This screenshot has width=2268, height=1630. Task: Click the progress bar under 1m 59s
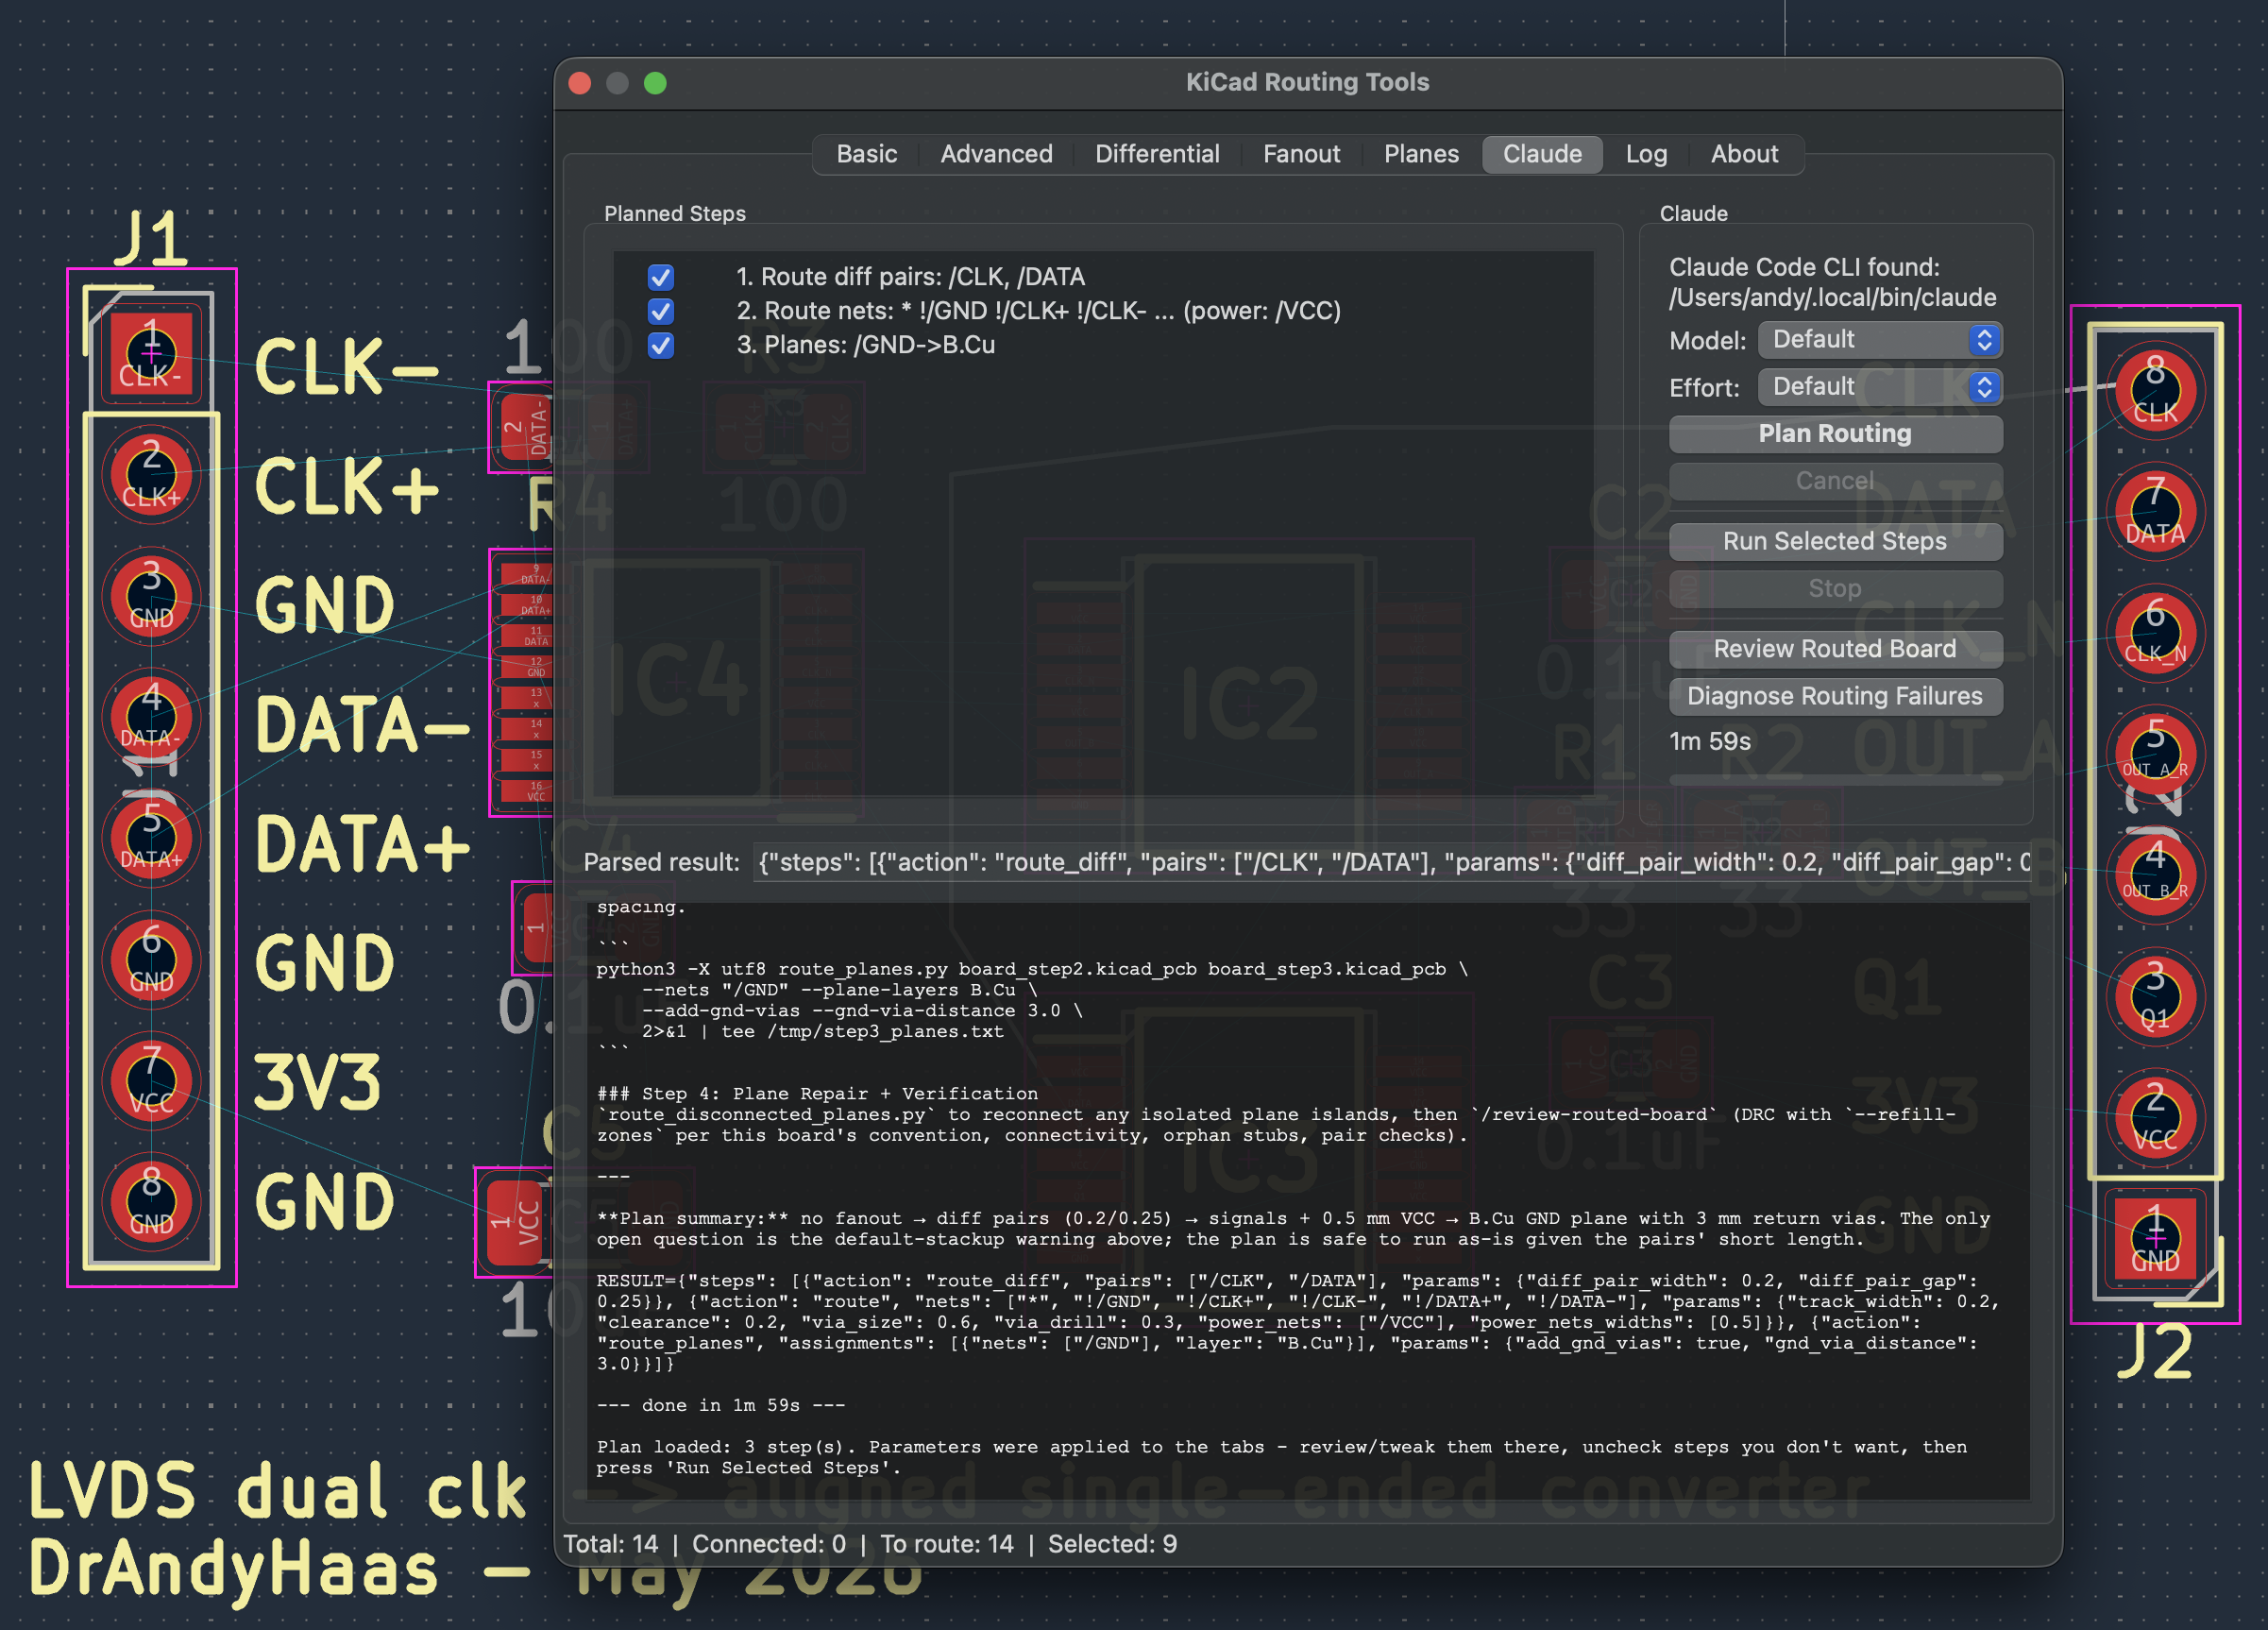point(1835,780)
